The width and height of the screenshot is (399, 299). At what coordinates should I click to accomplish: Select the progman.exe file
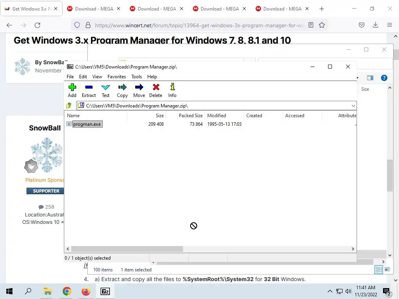point(87,124)
